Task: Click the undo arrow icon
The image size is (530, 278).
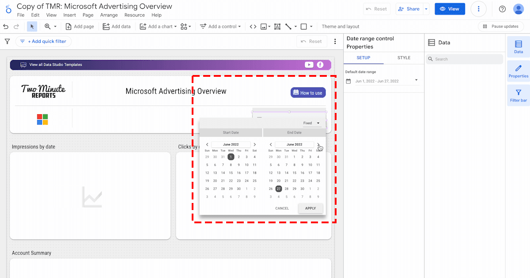Action: [x=6, y=26]
